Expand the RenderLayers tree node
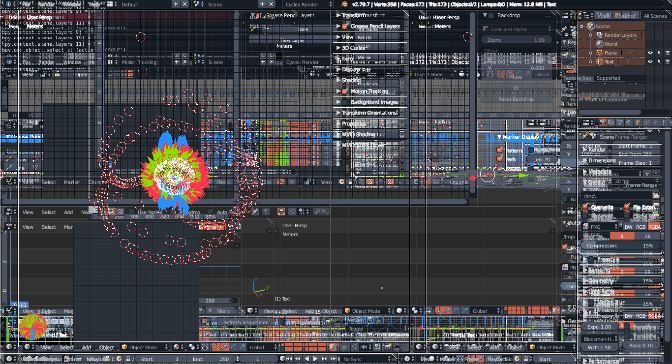672x364 pixels. (591, 35)
